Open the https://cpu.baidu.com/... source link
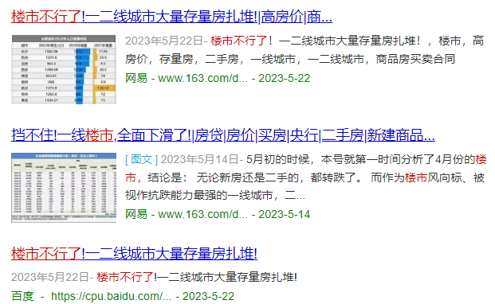Screen dimensions: 495x304 coord(111,296)
